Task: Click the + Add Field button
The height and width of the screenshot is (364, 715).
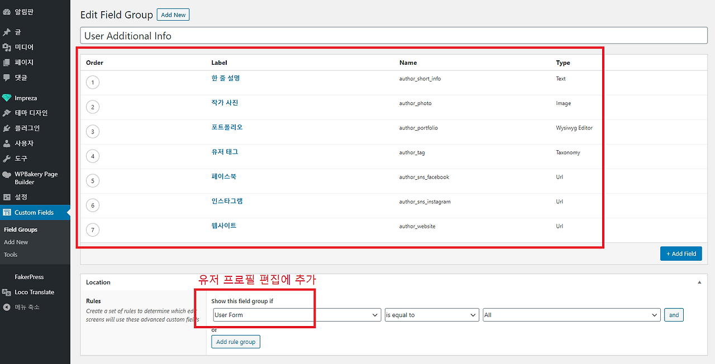Action: 681,253
